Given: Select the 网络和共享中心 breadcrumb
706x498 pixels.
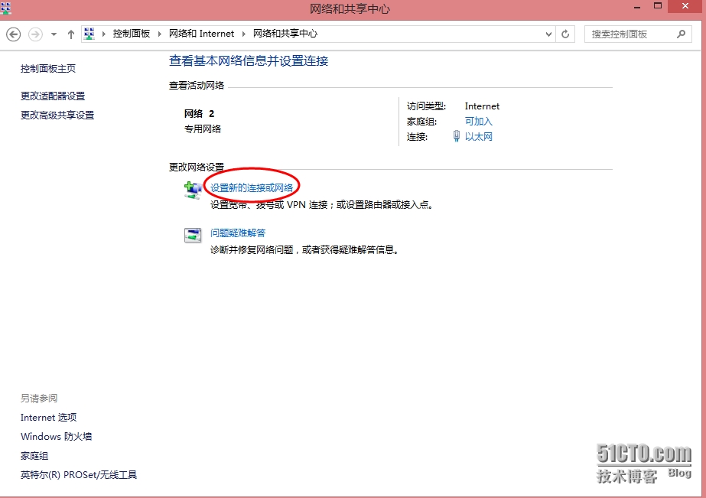Looking at the screenshot, I should (x=285, y=34).
